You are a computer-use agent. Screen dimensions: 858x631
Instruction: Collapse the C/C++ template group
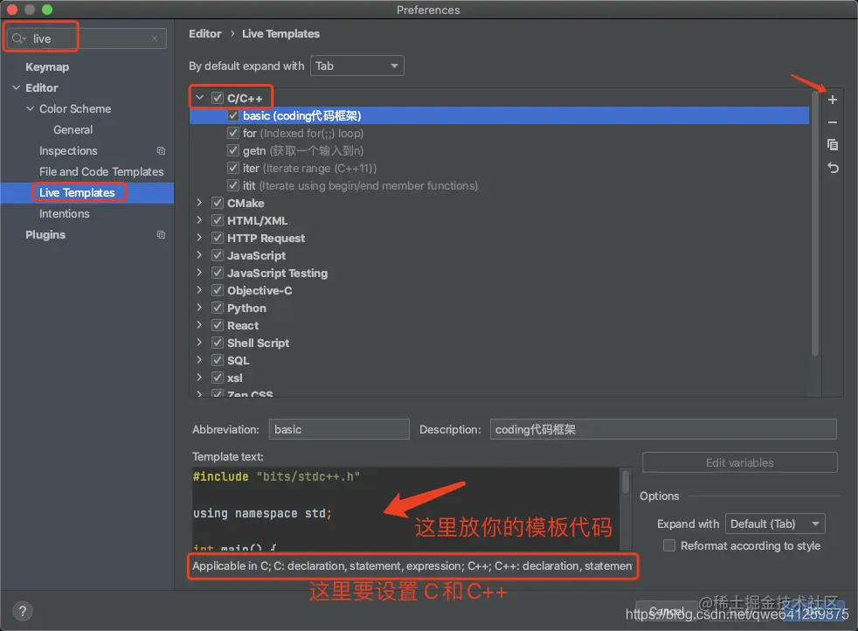[x=200, y=98]
